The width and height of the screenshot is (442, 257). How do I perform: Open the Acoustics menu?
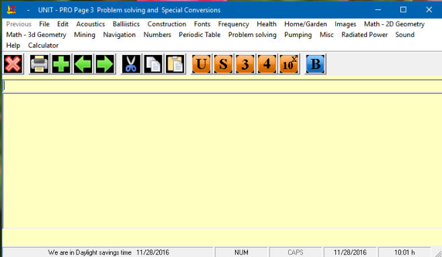pos(91,24)
